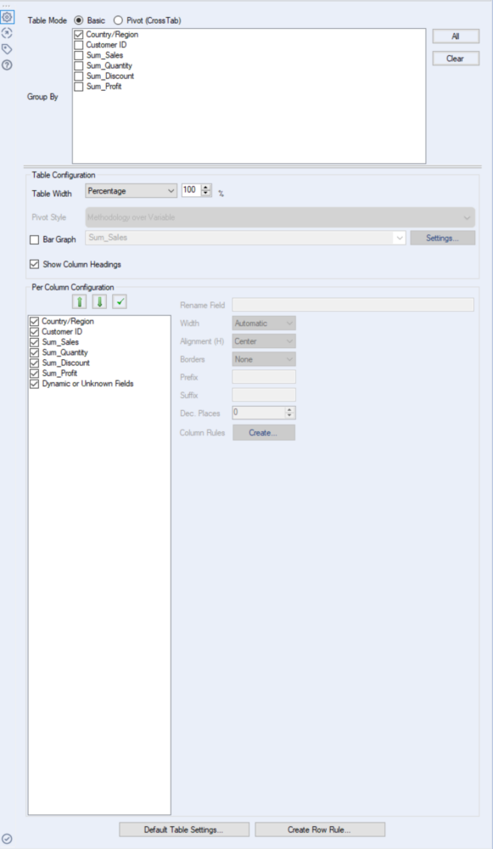This screenshot has width=493, height=849.
Task: Click the checkmark status icon at bottom-left
Action: pos(7,839)
